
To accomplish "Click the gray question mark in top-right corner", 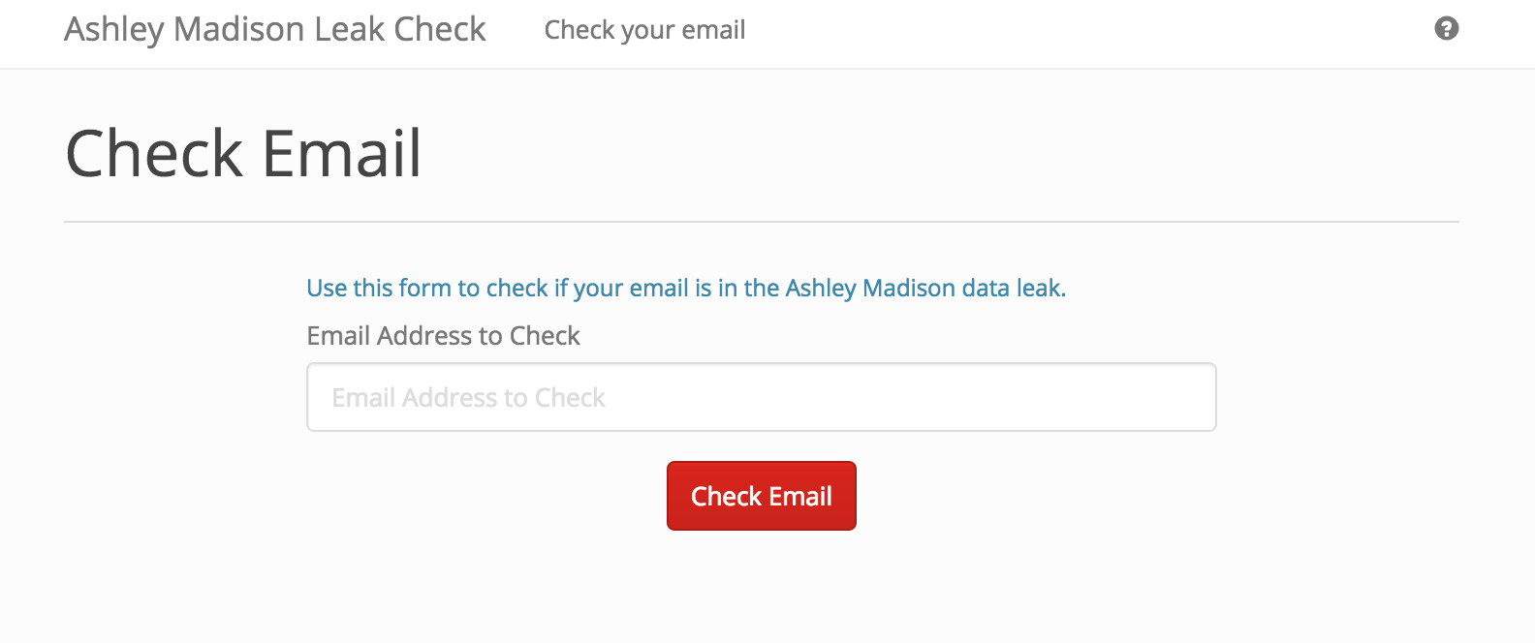I will point(1446,29).
